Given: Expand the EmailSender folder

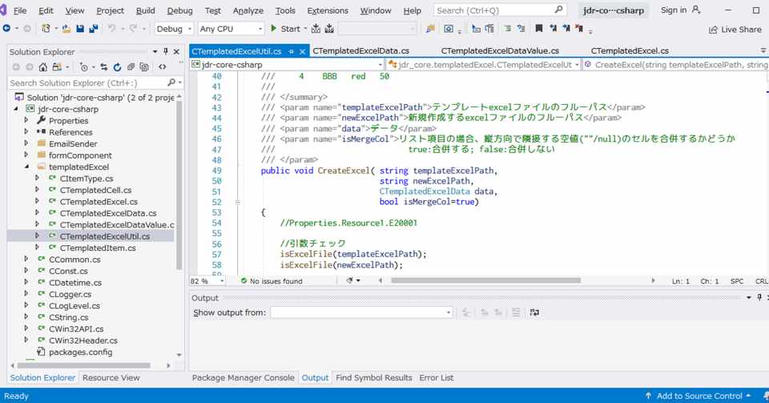Looking at the screenshot, I should tap(26, 143).
